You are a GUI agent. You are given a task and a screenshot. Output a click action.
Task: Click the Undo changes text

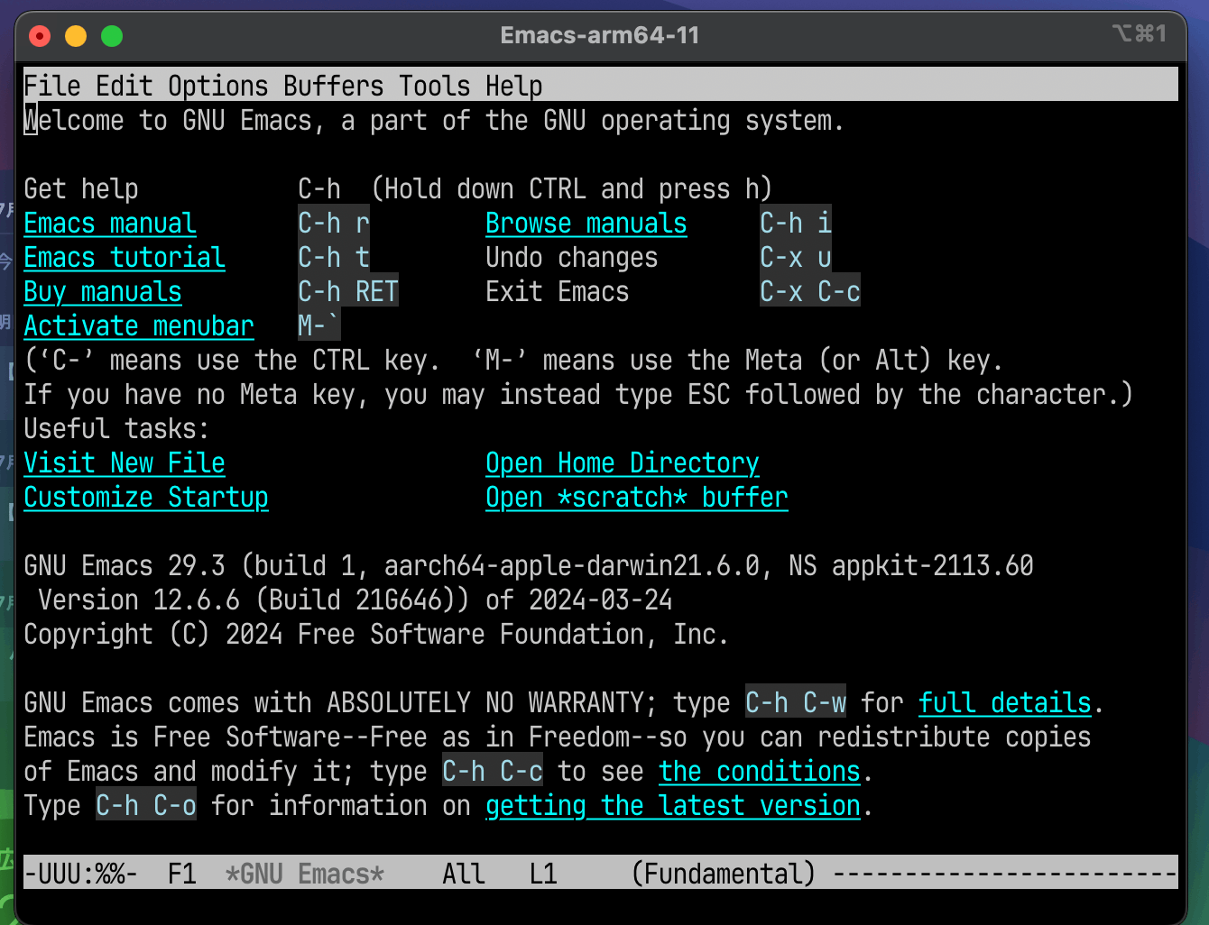[x=572, y=257]
